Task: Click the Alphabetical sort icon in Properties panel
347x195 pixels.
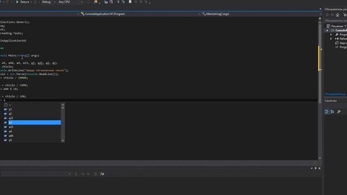Action: pyautogui.click(x=332, y=112)
